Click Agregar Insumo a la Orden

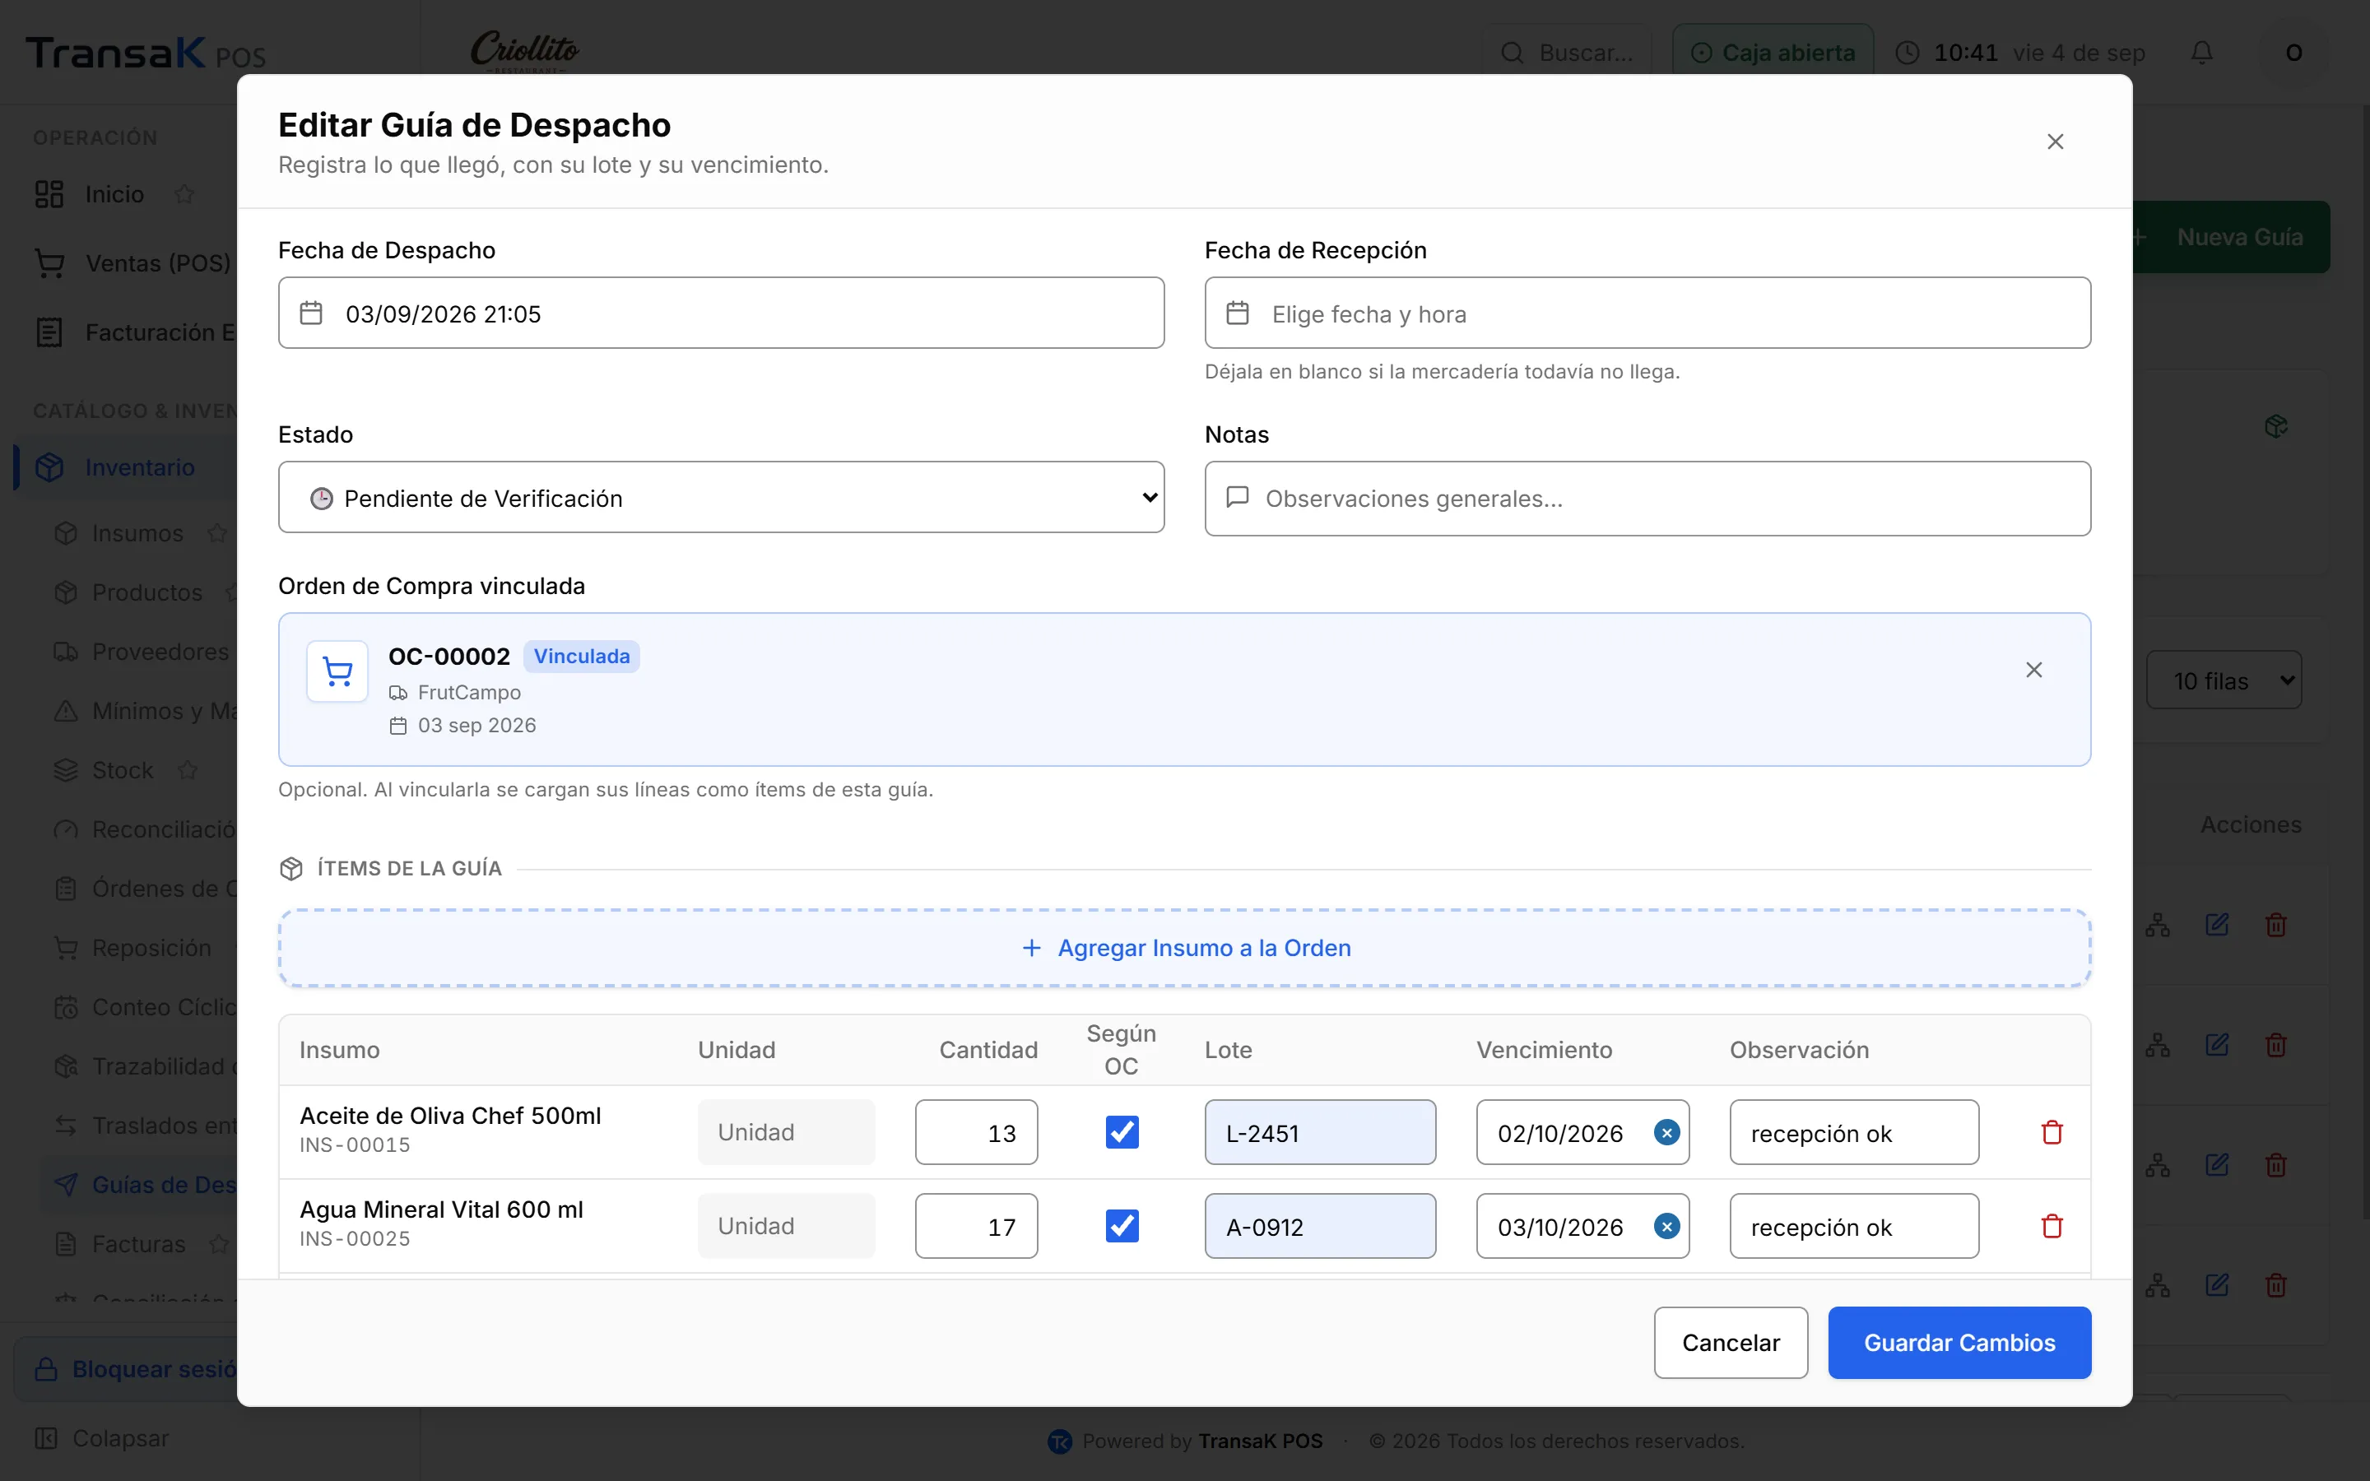[x=1184, y=947]
